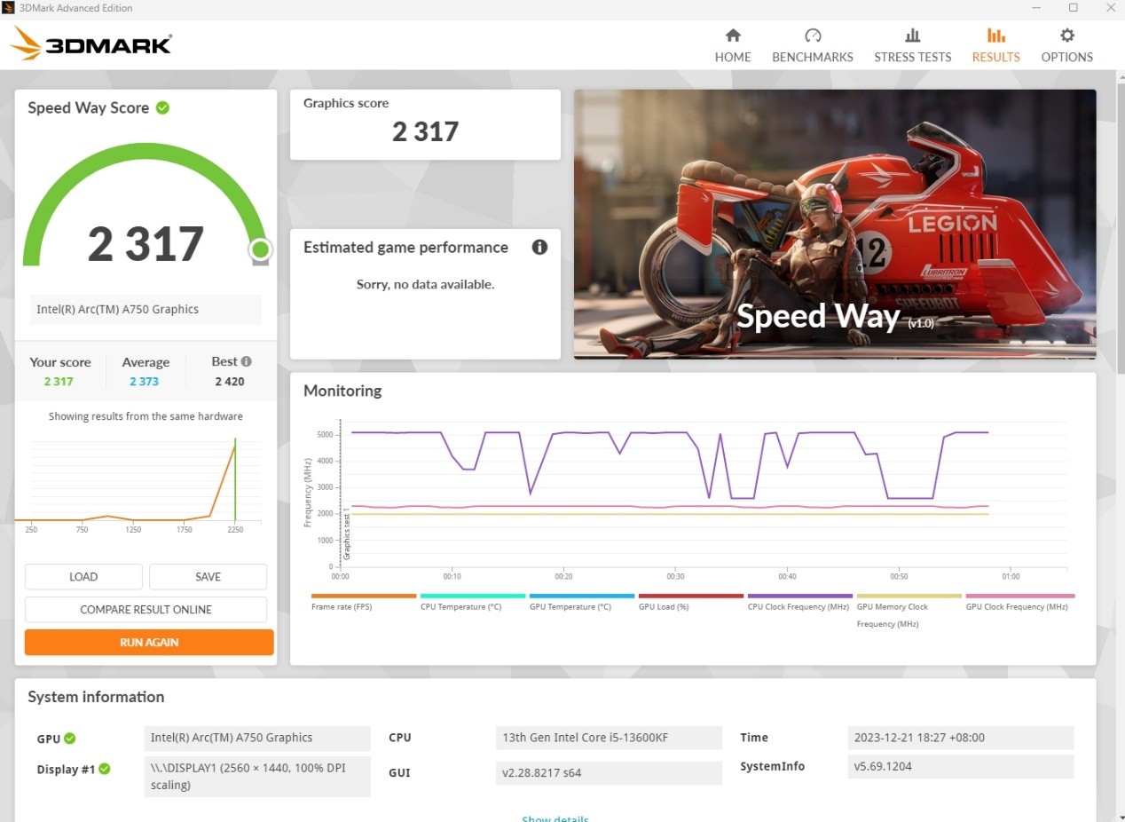The height and width of the screenshot is (822, 1125).
Task: Click the 3DMark title bar app icon
Action: point(8,8)
